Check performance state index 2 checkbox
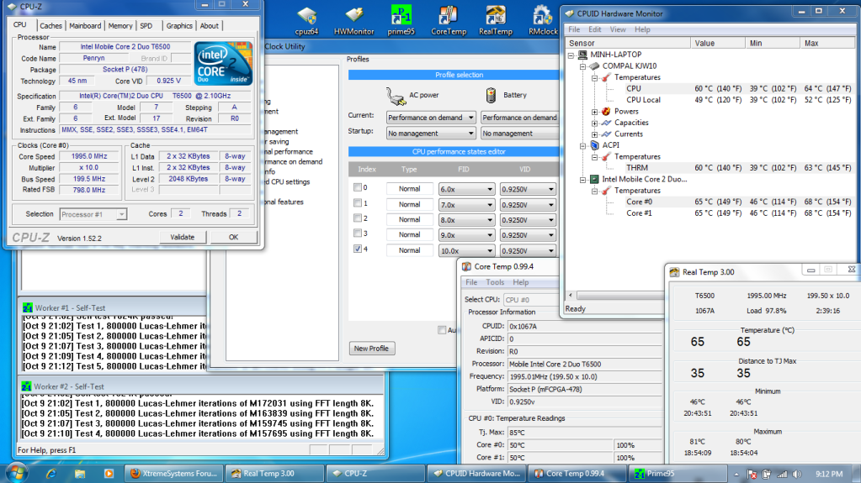Viewport: 861px width, 483px height. pyautogui.click(x=358, y=218)
